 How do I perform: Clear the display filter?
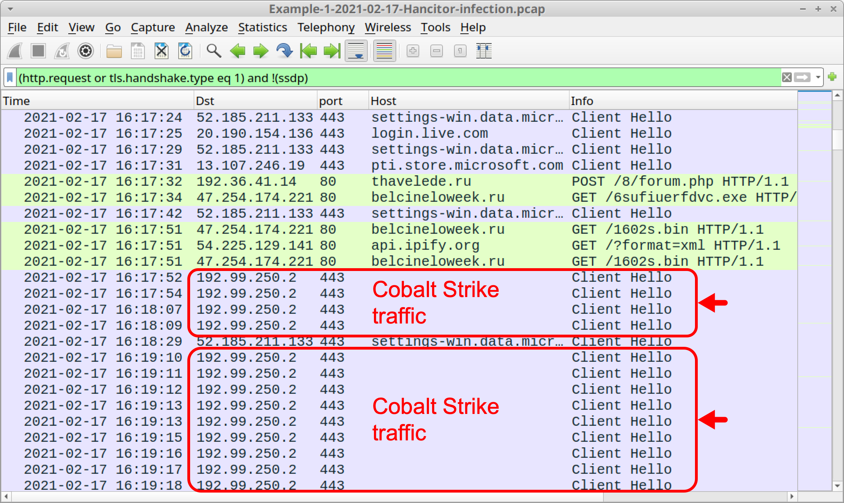click(787, 77)
